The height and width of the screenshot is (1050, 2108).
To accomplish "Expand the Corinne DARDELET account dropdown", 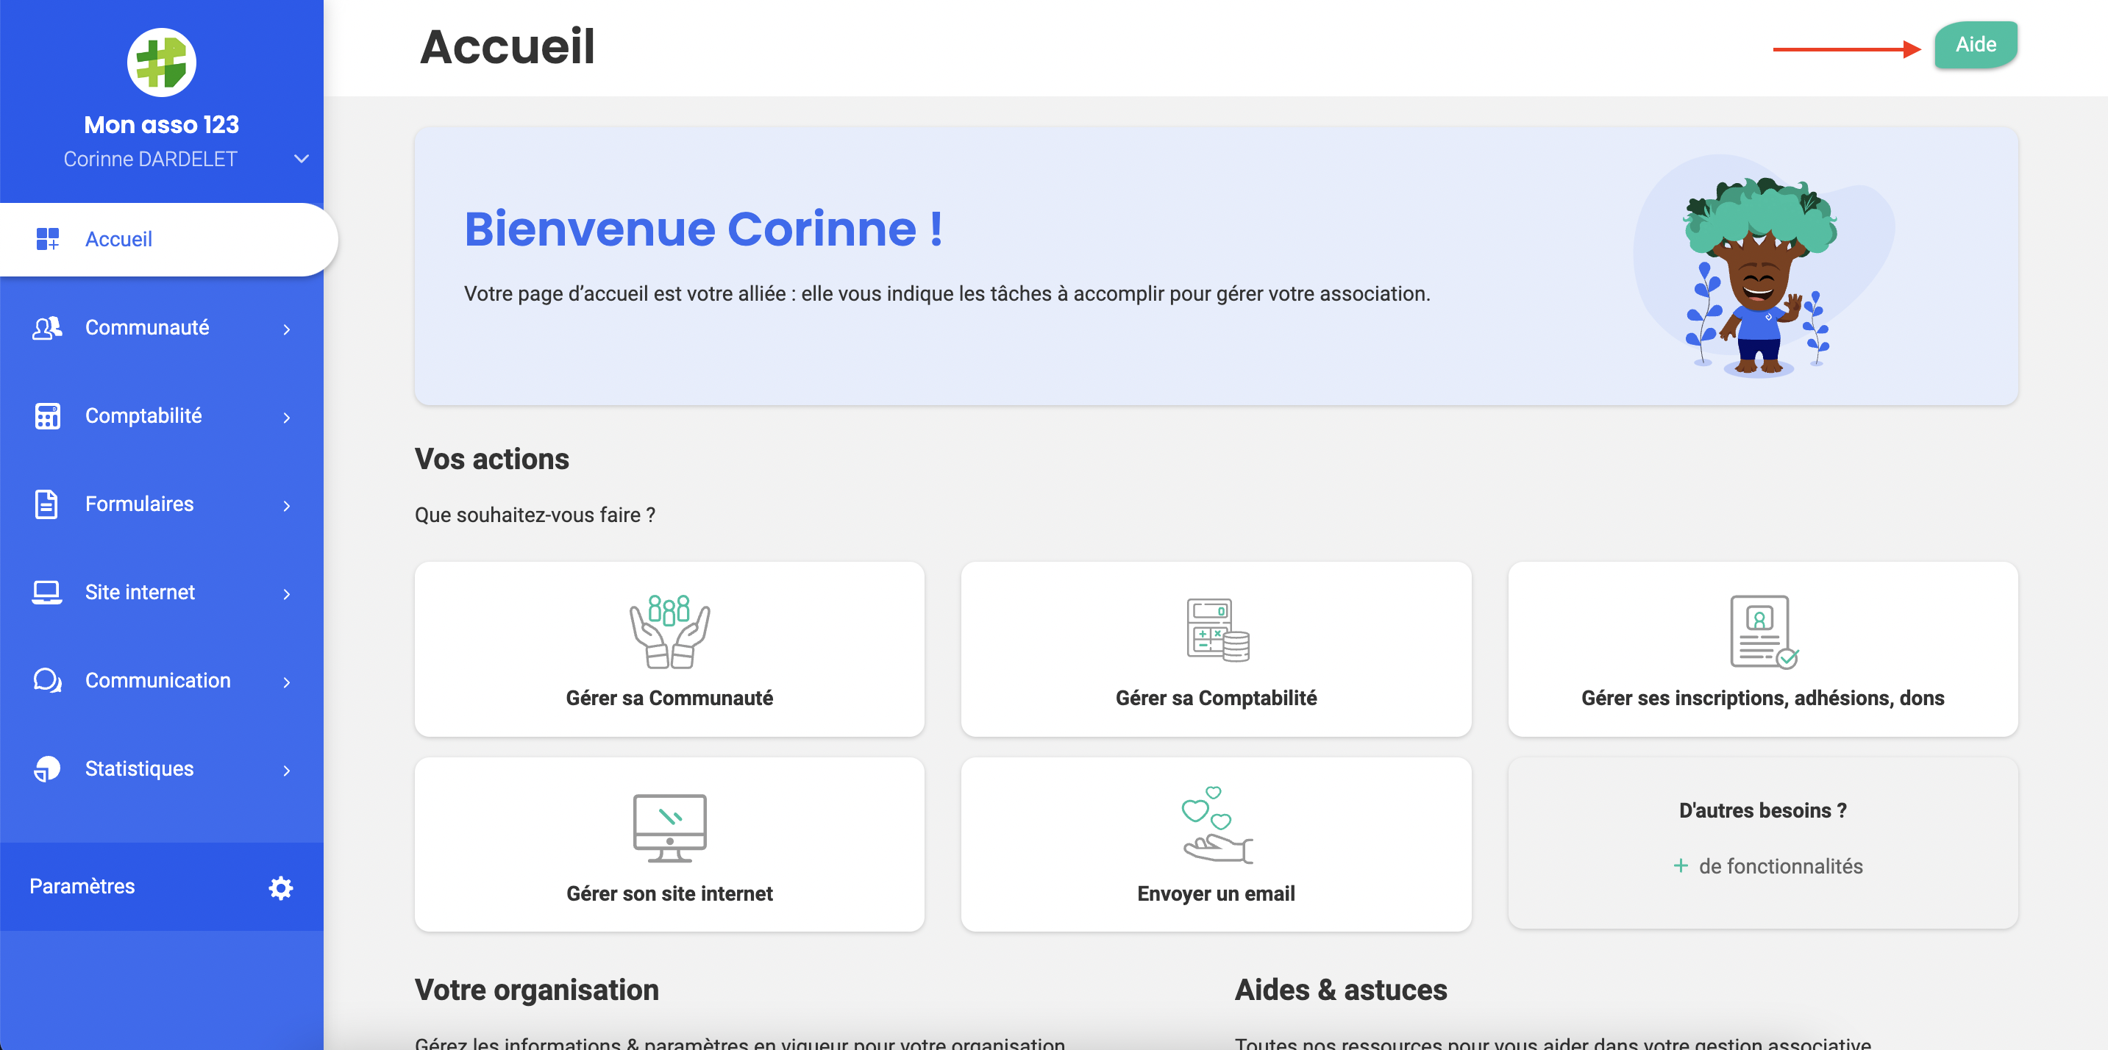I will coord(301,160).
